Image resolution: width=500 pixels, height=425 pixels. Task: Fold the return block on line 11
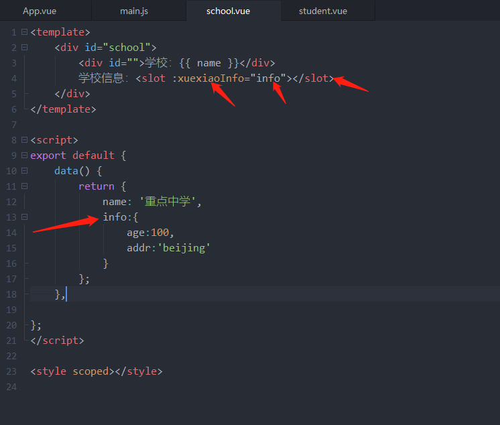[24, 186]
